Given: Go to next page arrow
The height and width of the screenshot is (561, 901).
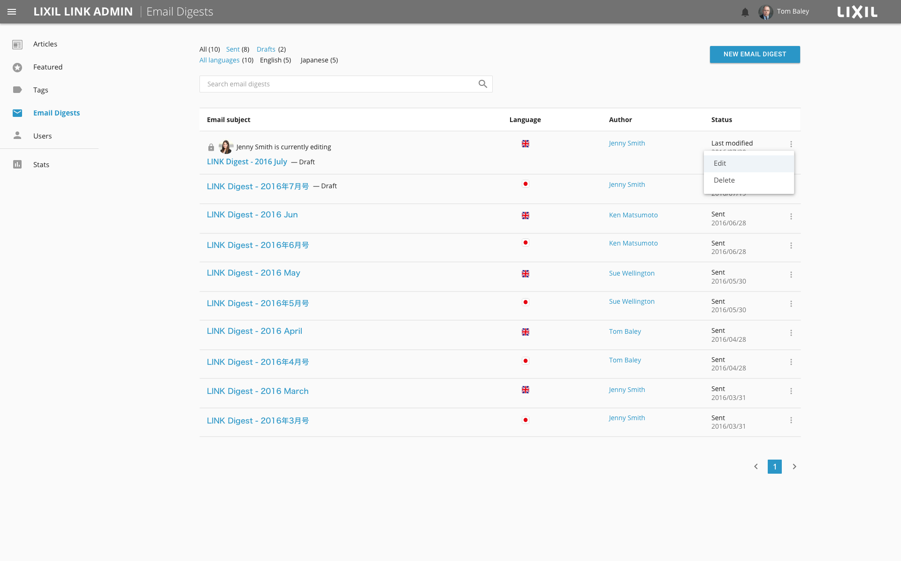Looking at the screenshot, I should click(794, 467).
